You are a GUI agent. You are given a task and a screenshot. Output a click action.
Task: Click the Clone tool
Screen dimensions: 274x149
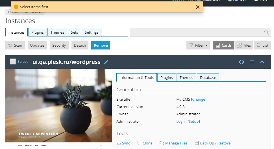point(145,143)
